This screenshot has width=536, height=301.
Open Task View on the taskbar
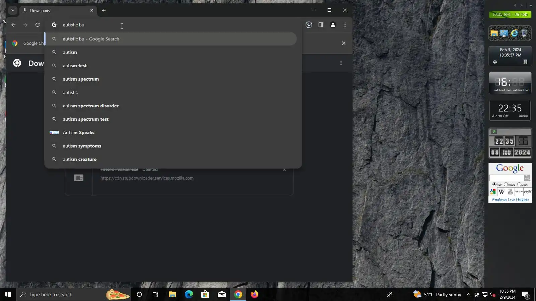tap(155, 294)
